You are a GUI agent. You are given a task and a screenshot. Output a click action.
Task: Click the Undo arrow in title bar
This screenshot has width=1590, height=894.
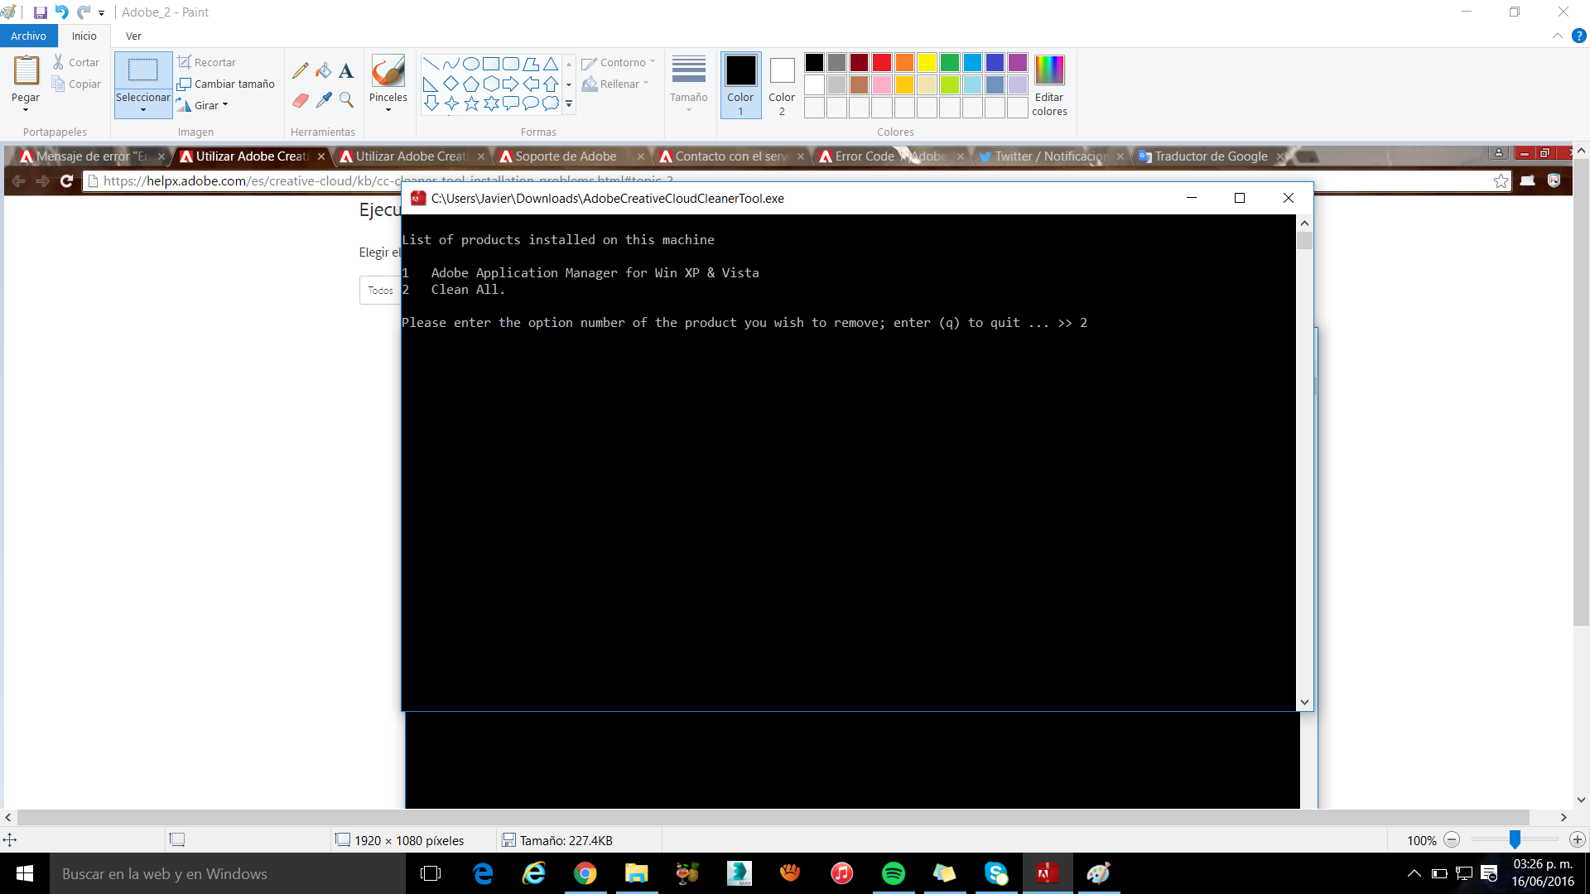point(62,12)
